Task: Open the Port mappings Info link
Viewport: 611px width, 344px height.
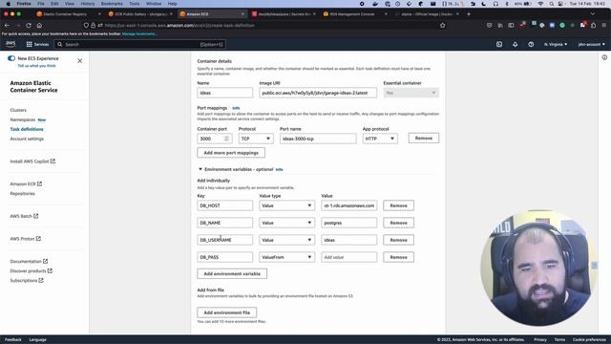Action: (x=236, y=108)
